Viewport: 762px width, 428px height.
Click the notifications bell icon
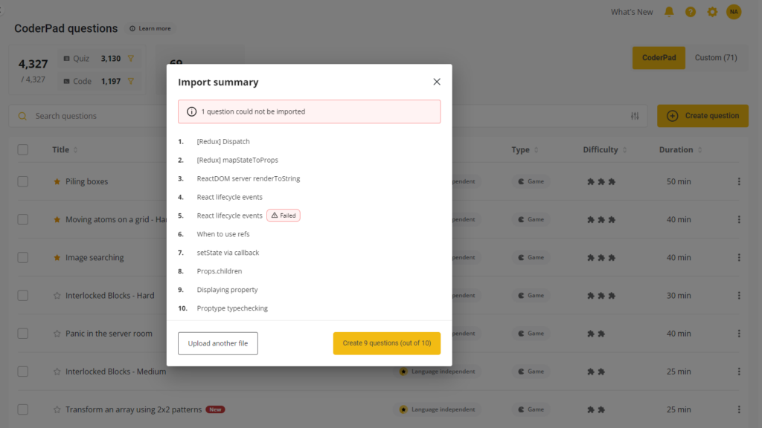tap(669, 12)
